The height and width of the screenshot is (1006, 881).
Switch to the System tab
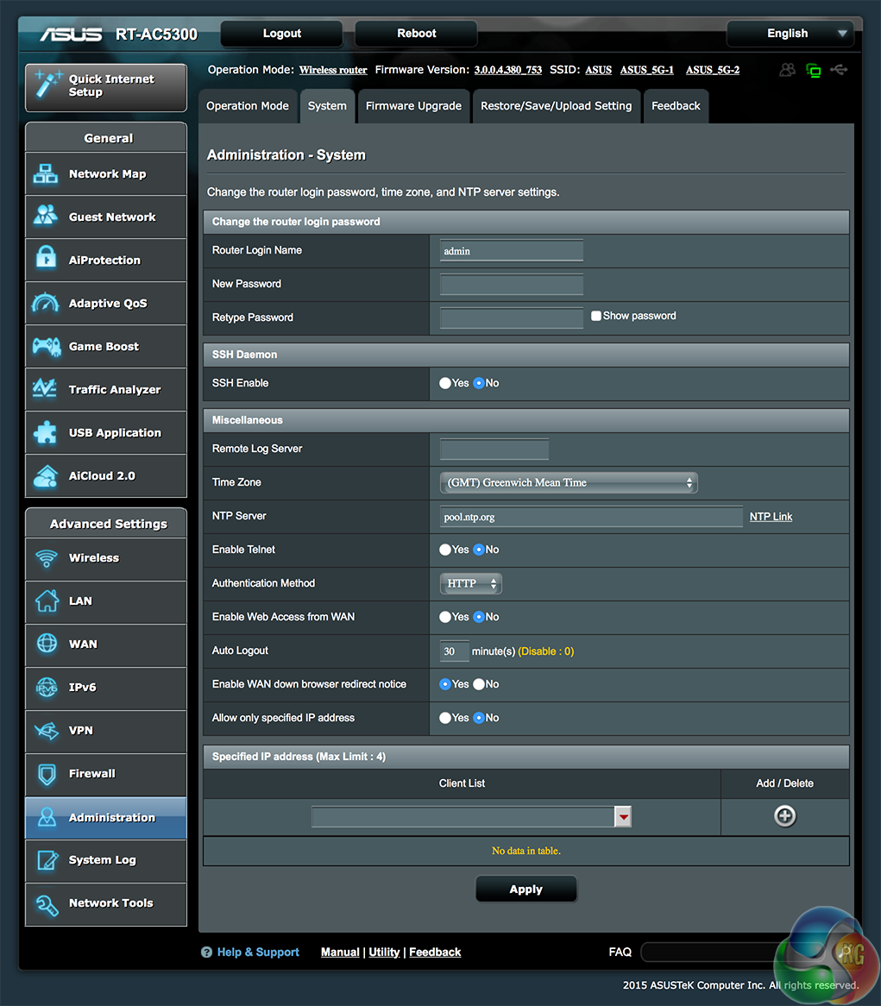coord(327,106)
